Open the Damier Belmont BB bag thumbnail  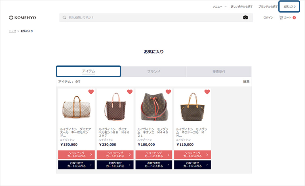pyautogui.click(x=115, y=107)
